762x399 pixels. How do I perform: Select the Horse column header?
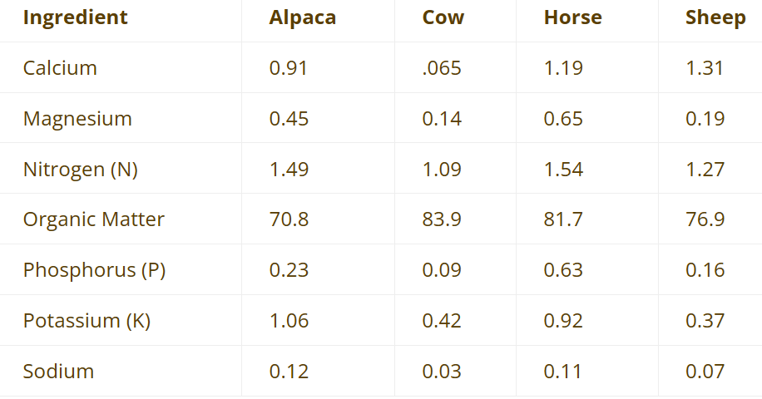pyautogui.click(x=573, y=17)
